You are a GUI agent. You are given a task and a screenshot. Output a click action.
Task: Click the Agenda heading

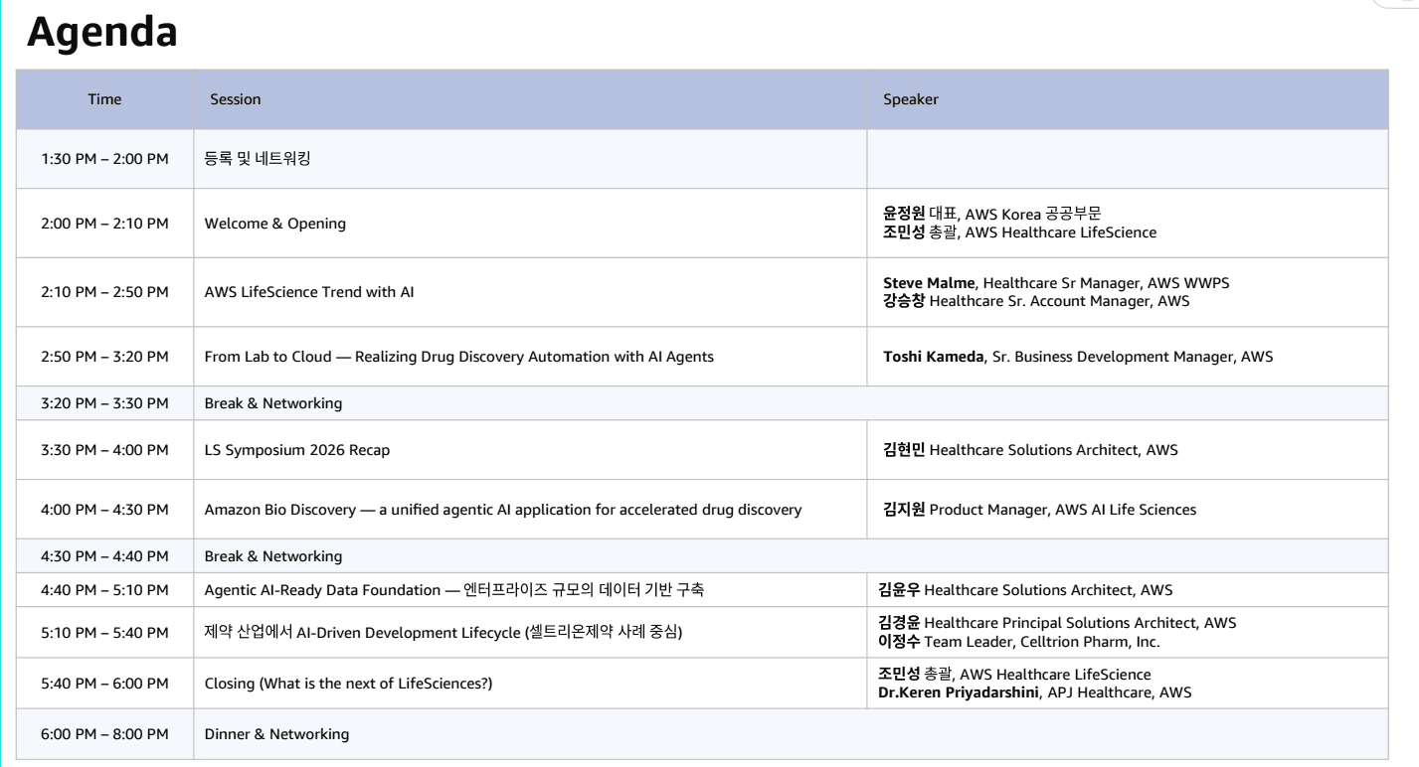(102, 33)
